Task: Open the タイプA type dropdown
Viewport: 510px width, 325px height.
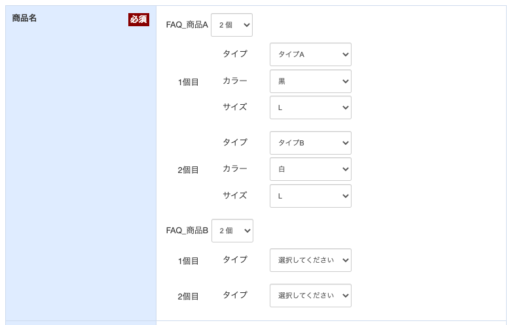Action: tap(310, 54)
